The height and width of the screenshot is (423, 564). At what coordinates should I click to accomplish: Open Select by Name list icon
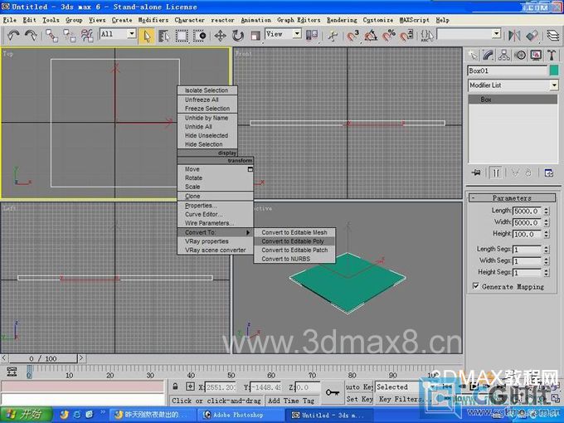pyautogui.click(x=164, y=35)
